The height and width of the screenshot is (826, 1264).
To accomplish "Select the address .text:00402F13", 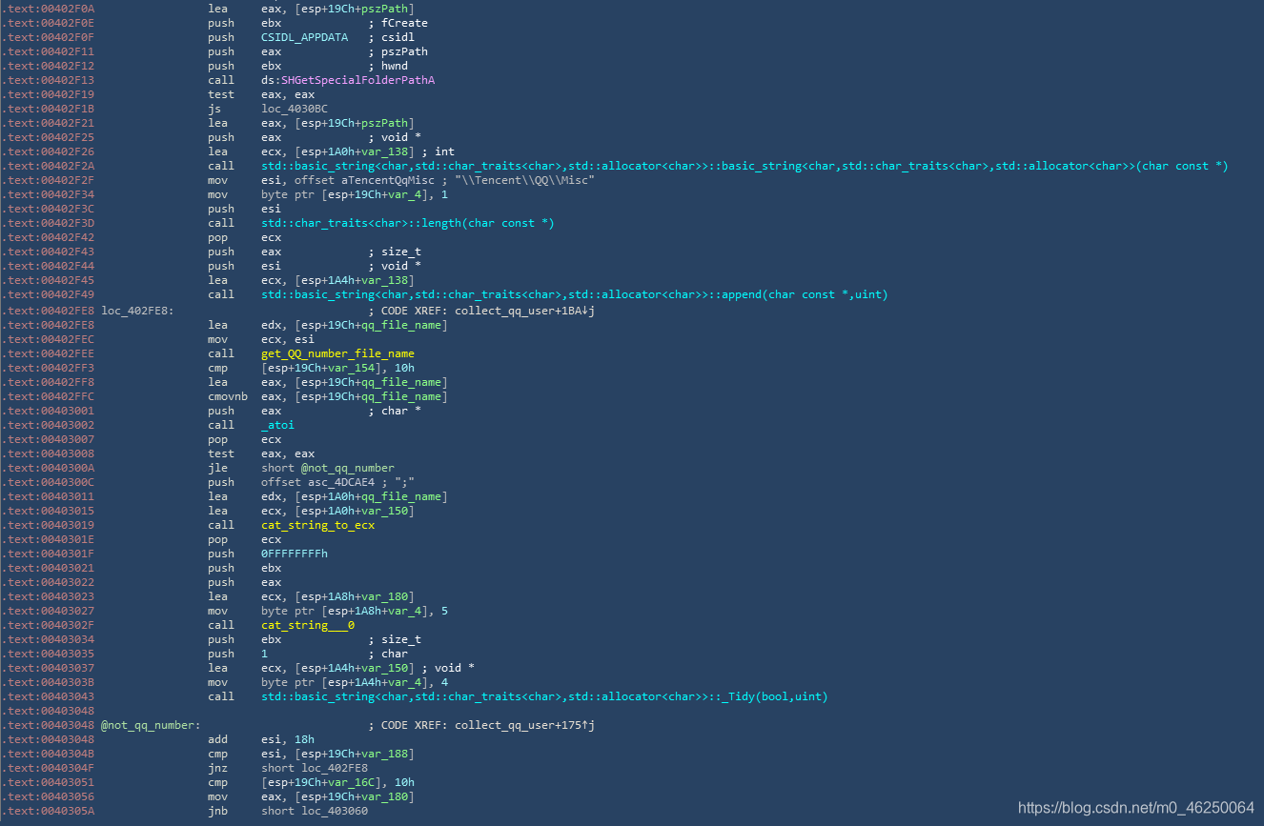I will (x=48, y=80).
